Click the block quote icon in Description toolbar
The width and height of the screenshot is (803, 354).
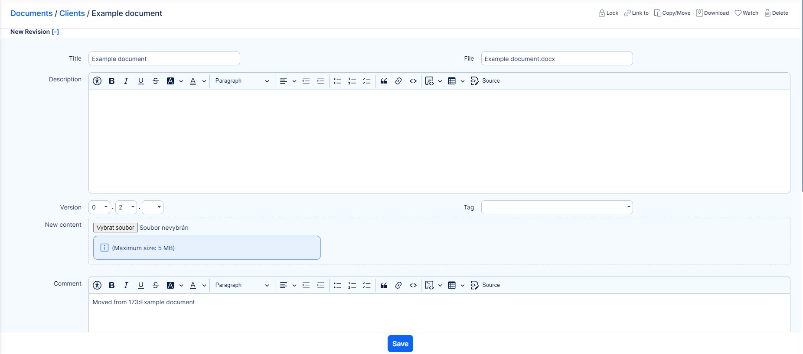pyautogui.click(x=384, y=81)
